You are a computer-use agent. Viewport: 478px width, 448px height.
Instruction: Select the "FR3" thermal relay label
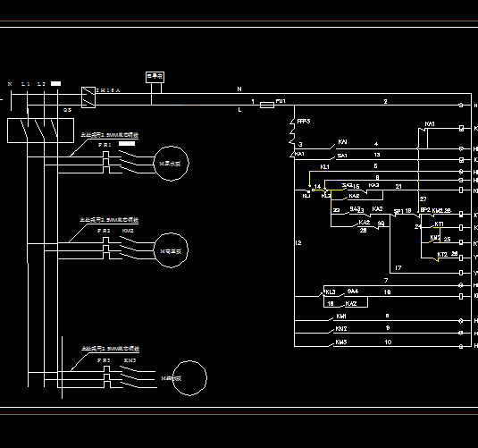coord(104,360)
